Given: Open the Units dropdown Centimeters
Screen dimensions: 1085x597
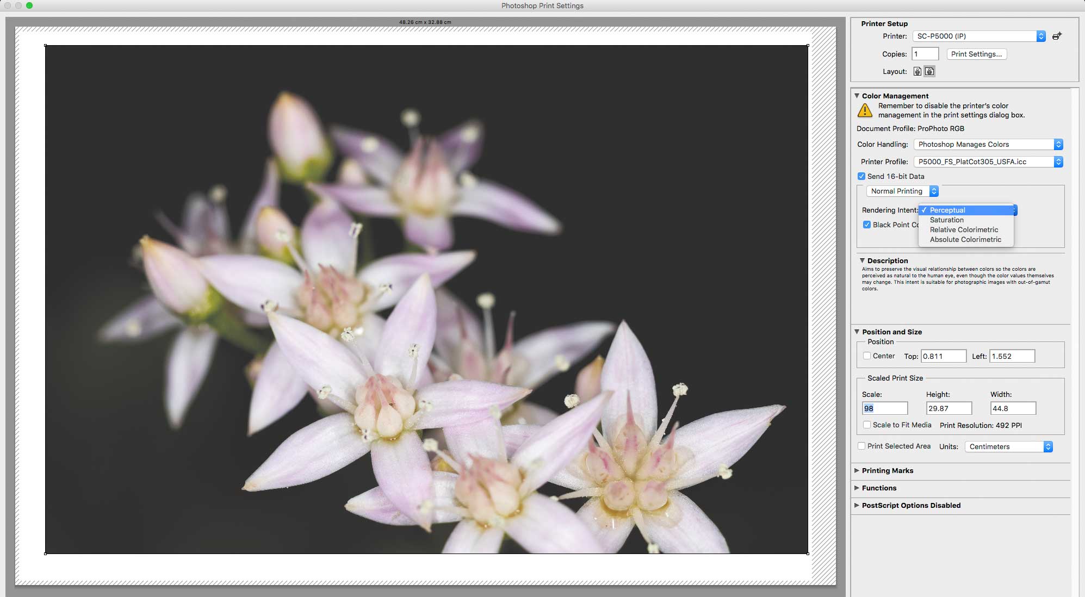Looking at the screenshot, I should 1009,447.
